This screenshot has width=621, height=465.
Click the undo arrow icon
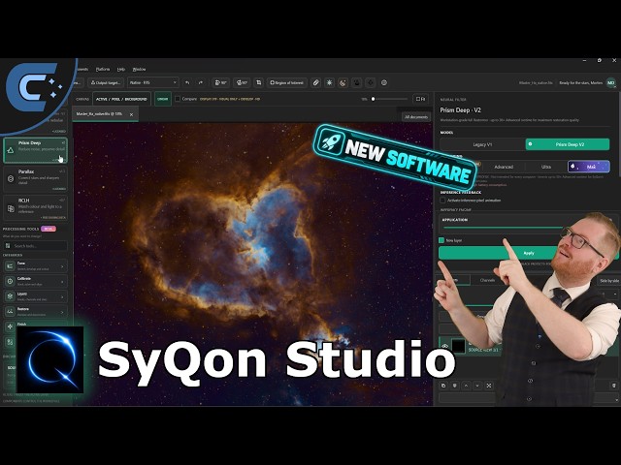point(187,82)
